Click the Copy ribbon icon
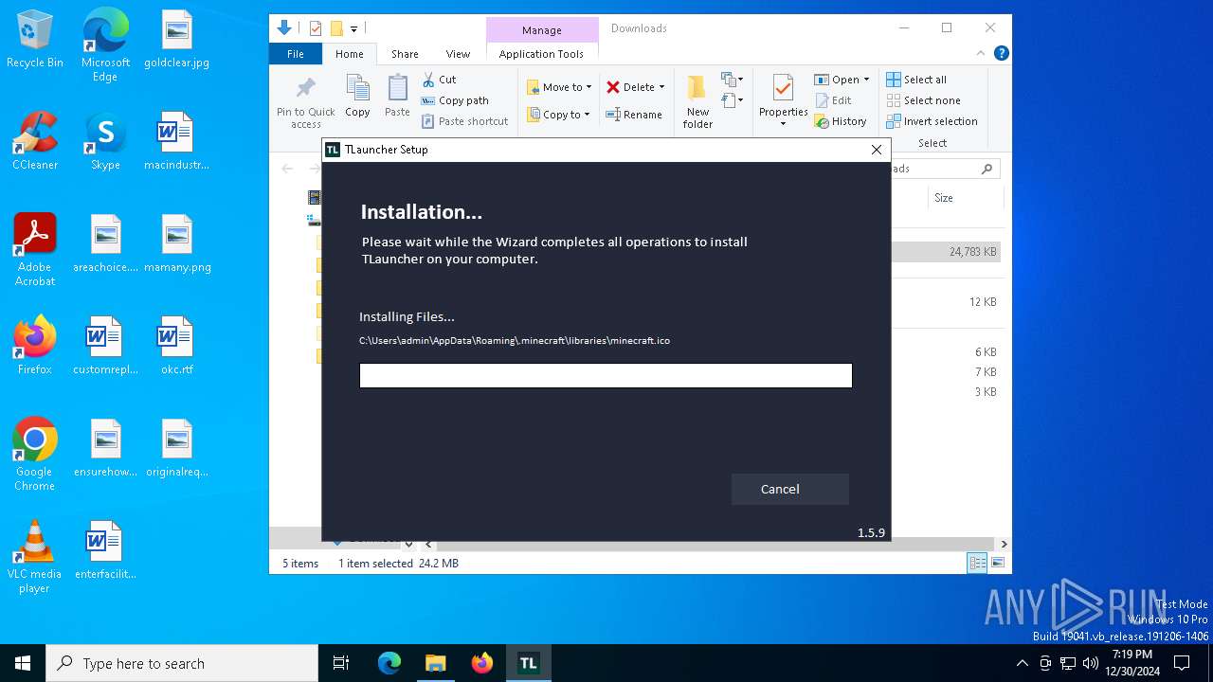Screen dimensions: 1213x682 point(357,97)
